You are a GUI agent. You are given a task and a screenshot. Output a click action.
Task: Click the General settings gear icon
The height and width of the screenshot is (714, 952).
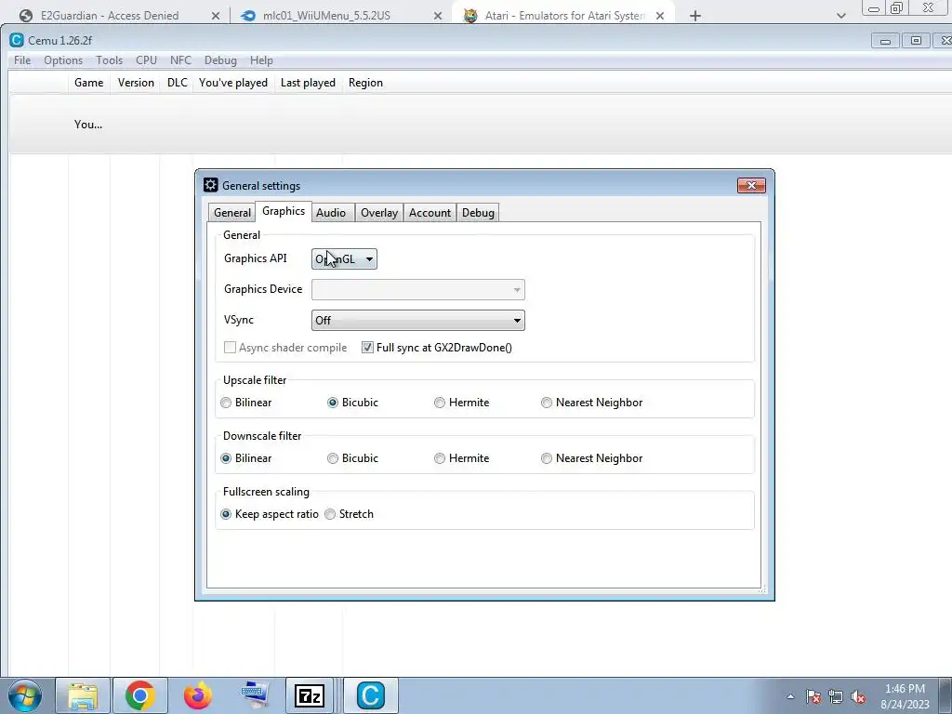point(211,185)
